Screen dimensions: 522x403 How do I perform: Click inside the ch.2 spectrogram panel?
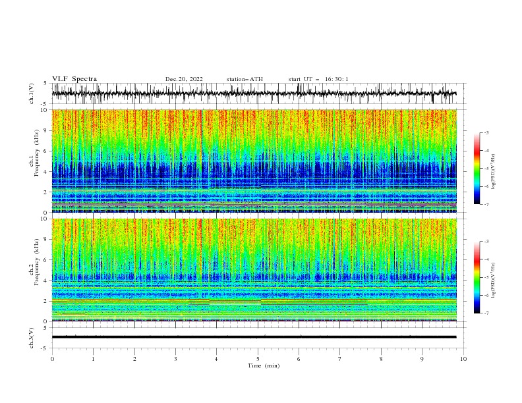pos(254,270)
